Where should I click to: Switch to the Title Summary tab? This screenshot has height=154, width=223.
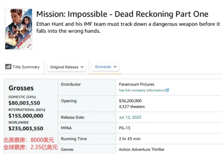23,67
